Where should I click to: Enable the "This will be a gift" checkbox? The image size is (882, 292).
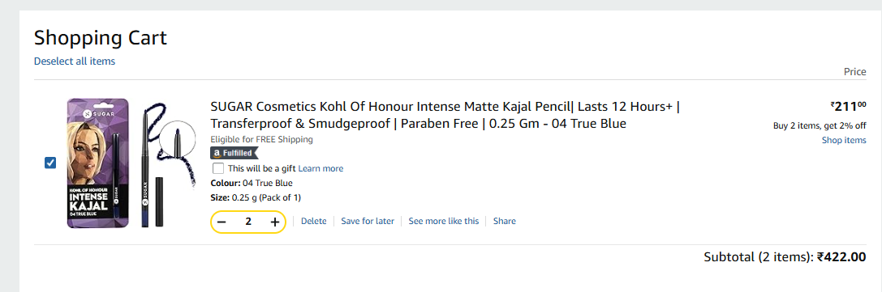pyautogui.click(x=218, y=168)
